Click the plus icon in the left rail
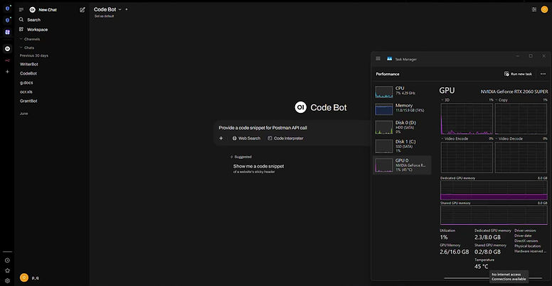552x286 pixels. click(x=7, y=72)
